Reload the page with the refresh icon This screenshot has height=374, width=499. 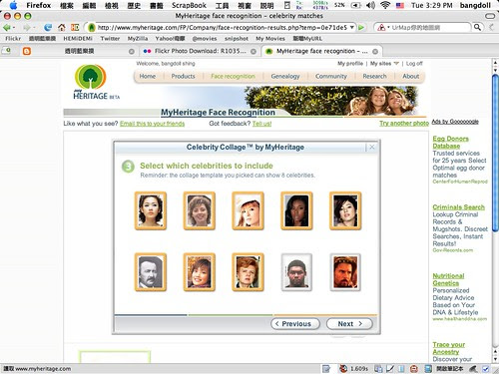48,28
